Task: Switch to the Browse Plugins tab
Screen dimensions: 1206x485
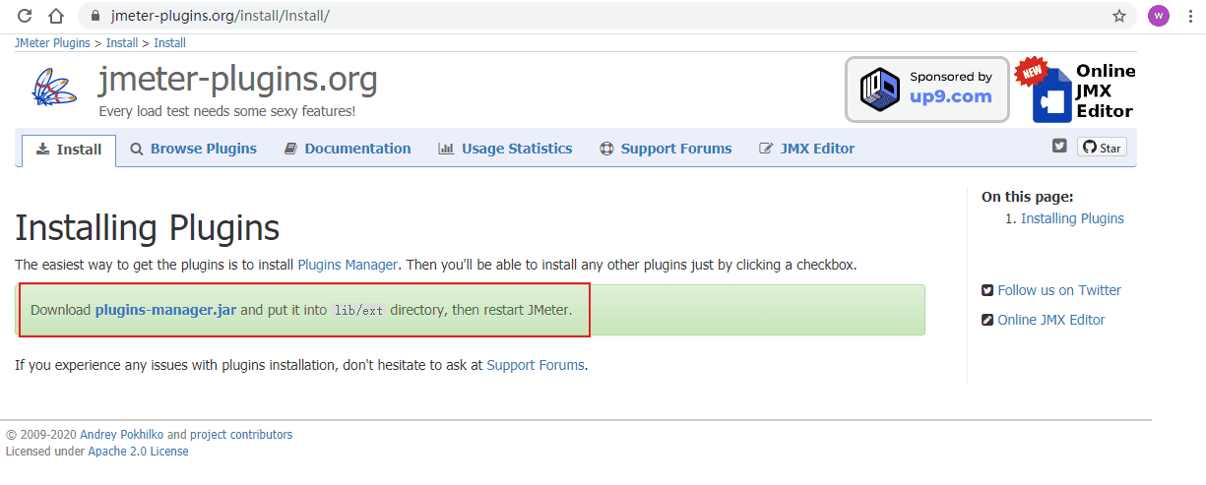Action: pos(193,149)
